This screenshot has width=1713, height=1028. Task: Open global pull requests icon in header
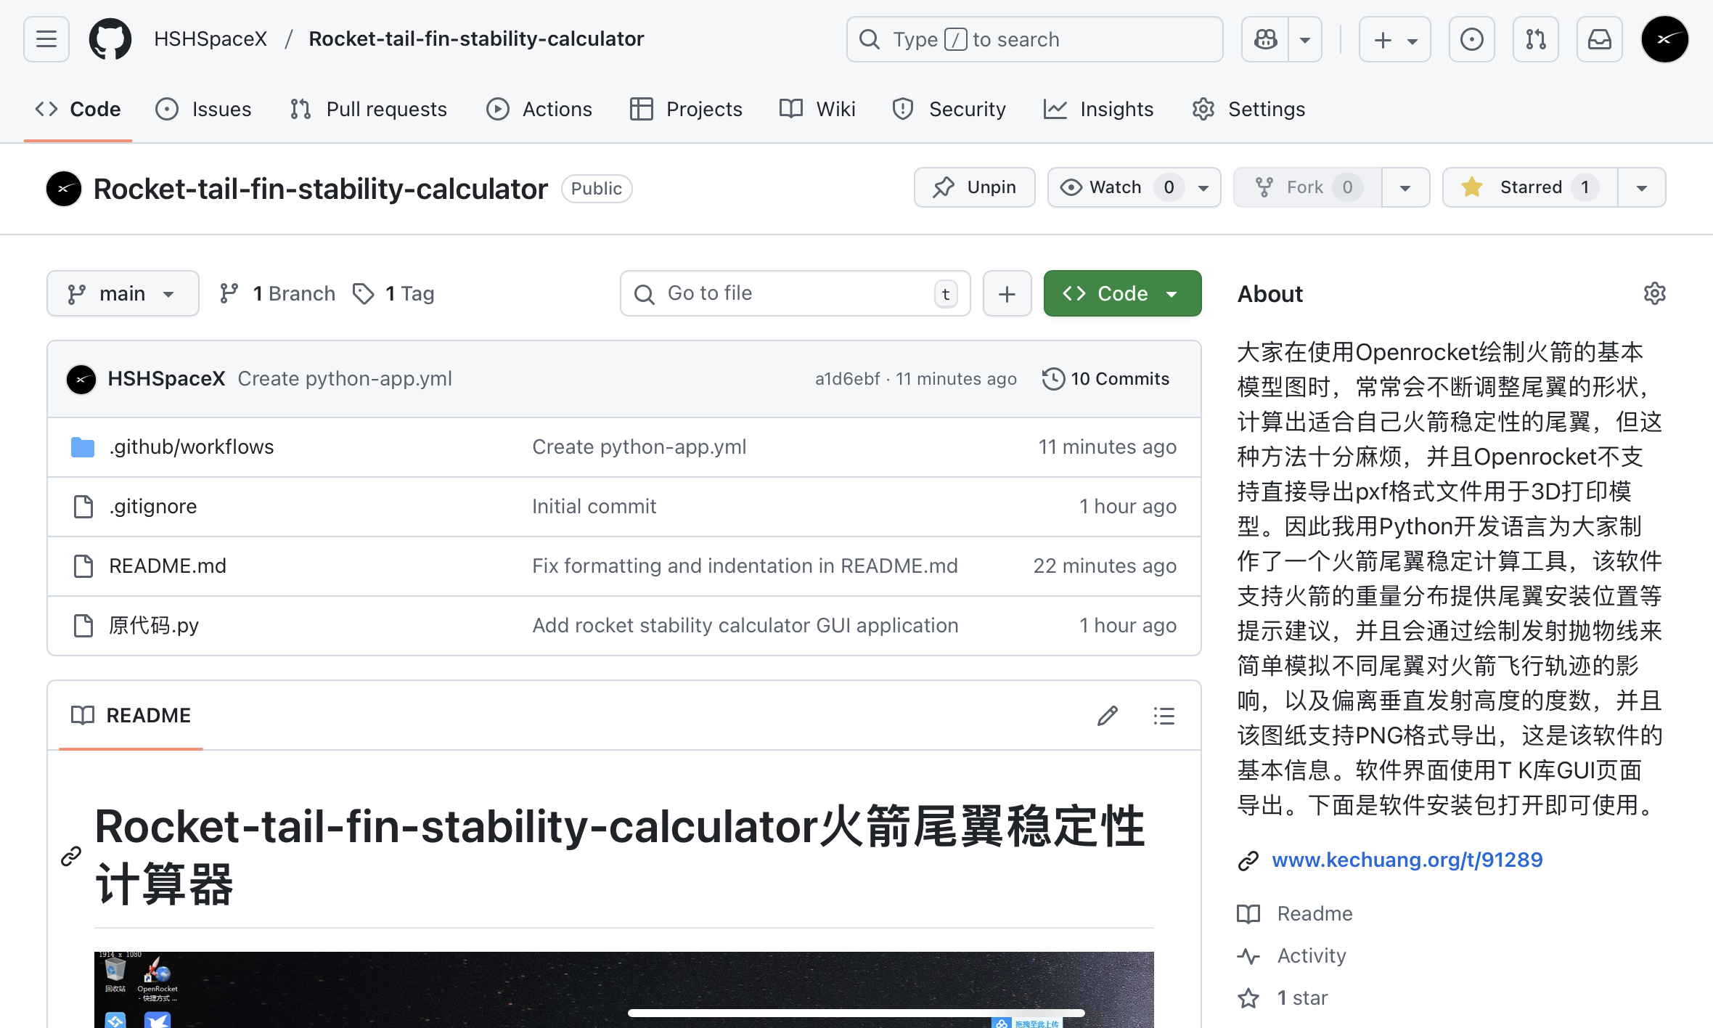tap(1535, 39)
